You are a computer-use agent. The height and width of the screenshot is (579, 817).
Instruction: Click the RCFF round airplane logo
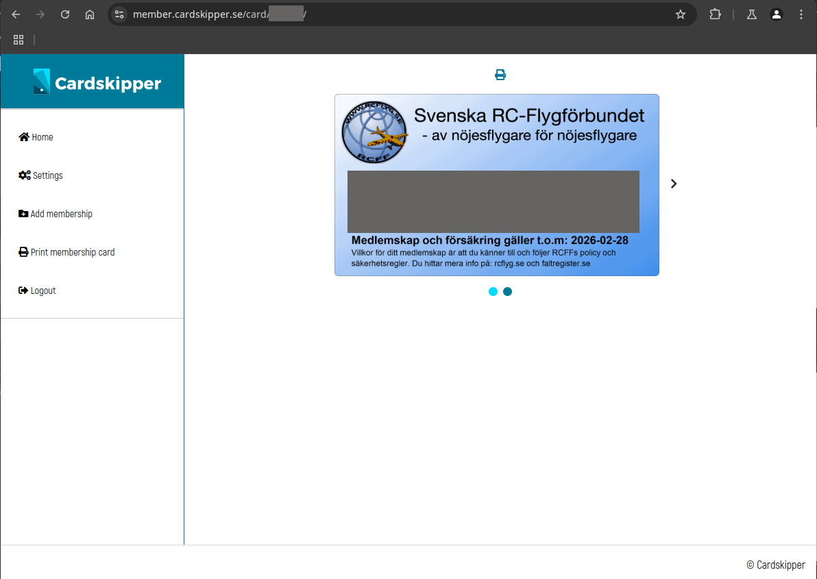tap(374, 132)
